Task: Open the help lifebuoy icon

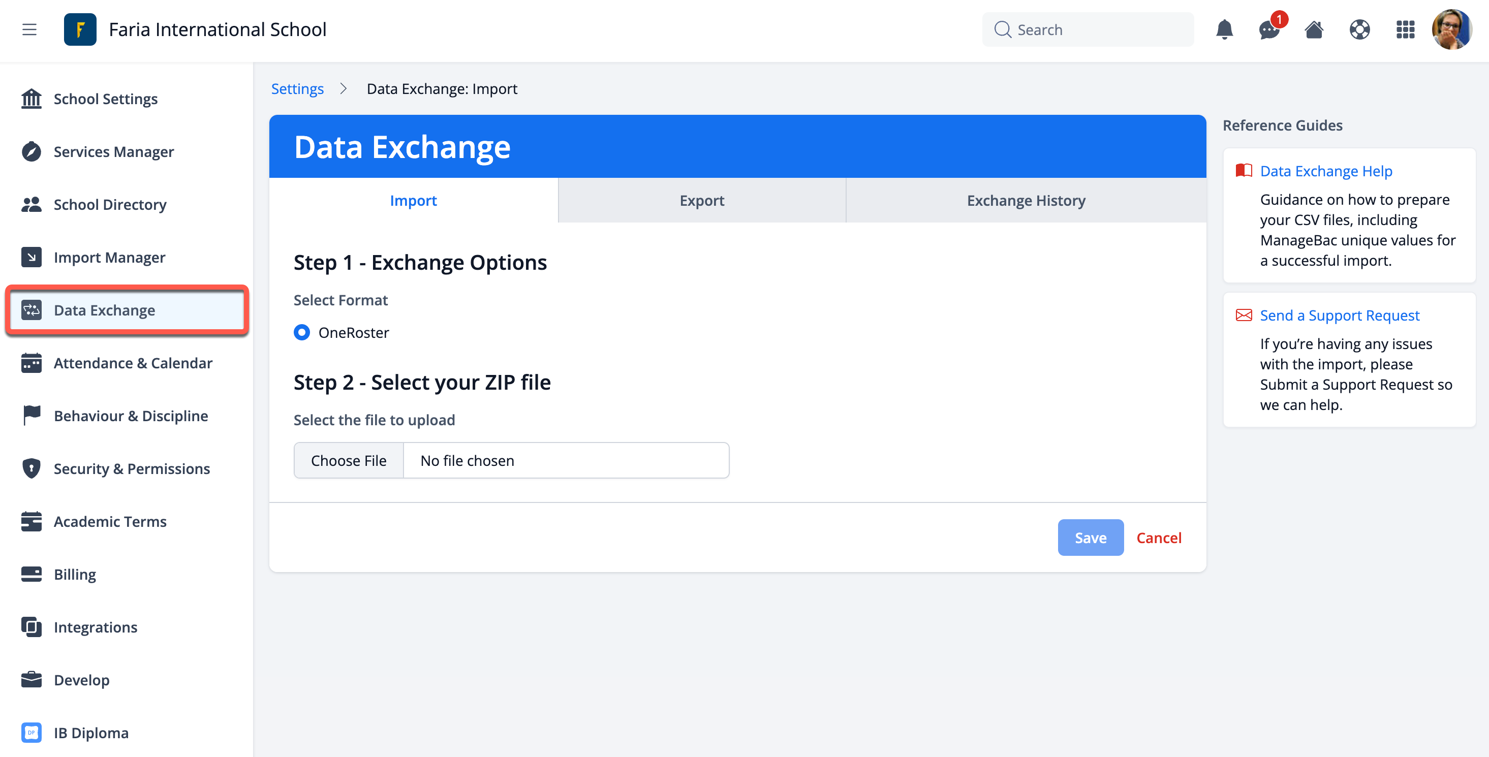Action: pos(1359,29)
